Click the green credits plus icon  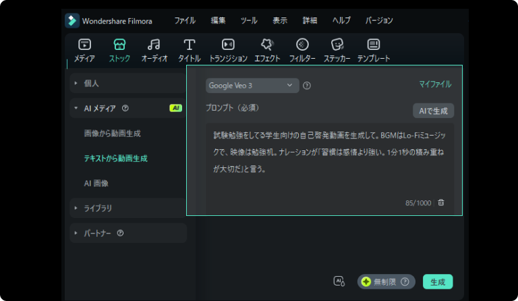(x=366, y=282)
